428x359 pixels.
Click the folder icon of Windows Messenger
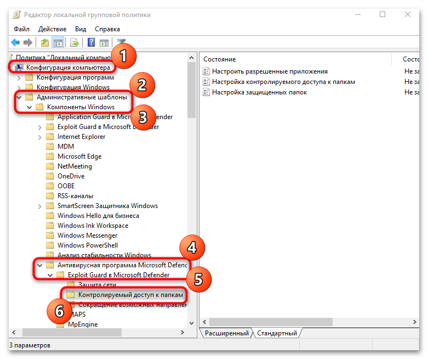pyautogui.click(x=50, y=235)
